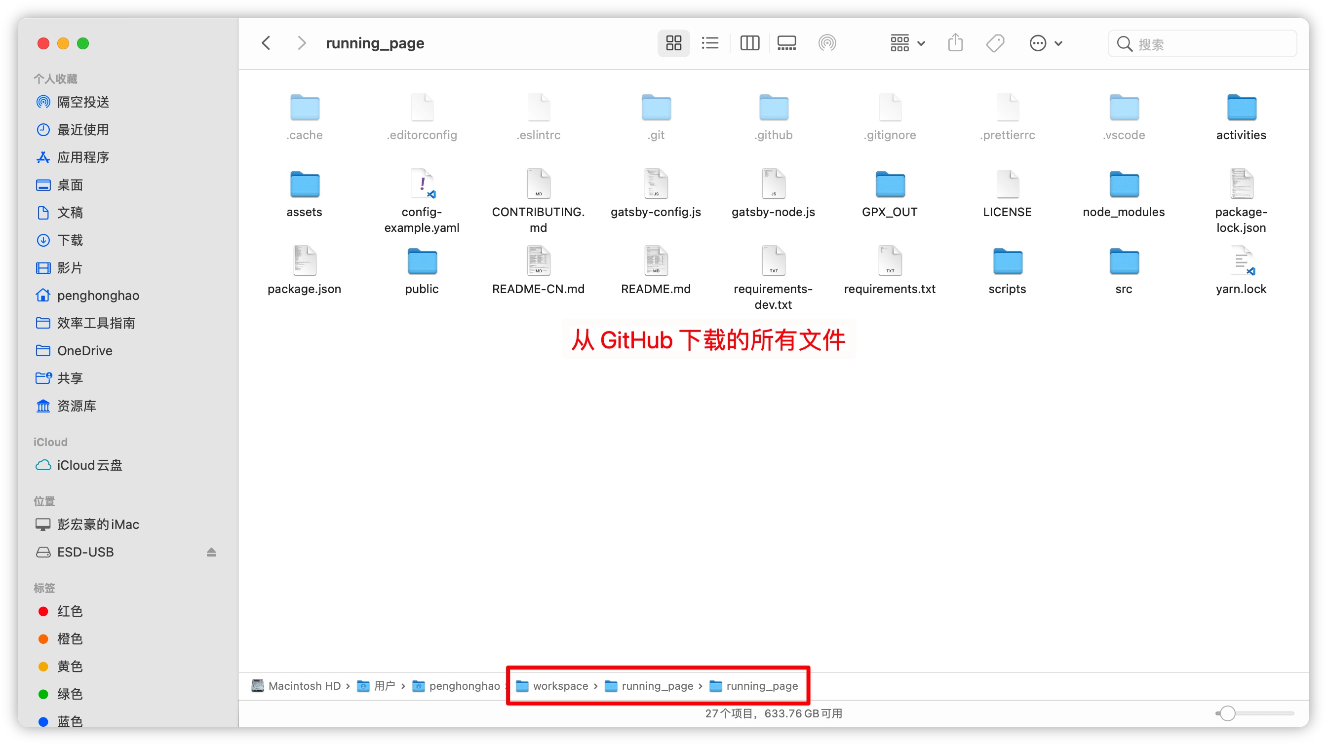Image resolution: width=1327 pixels, height=745 pixels.
Task: Eject the ESD-USB drive
Action: click(211, 552)
